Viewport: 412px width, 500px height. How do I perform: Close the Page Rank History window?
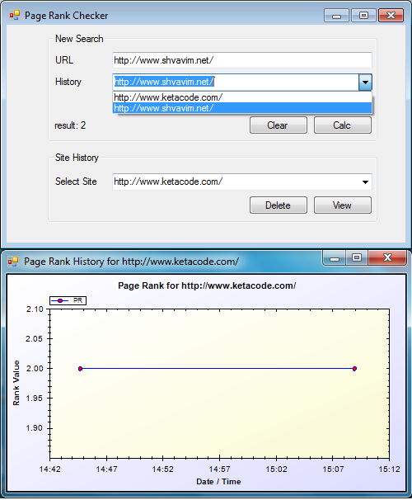(x=387, y=257)
